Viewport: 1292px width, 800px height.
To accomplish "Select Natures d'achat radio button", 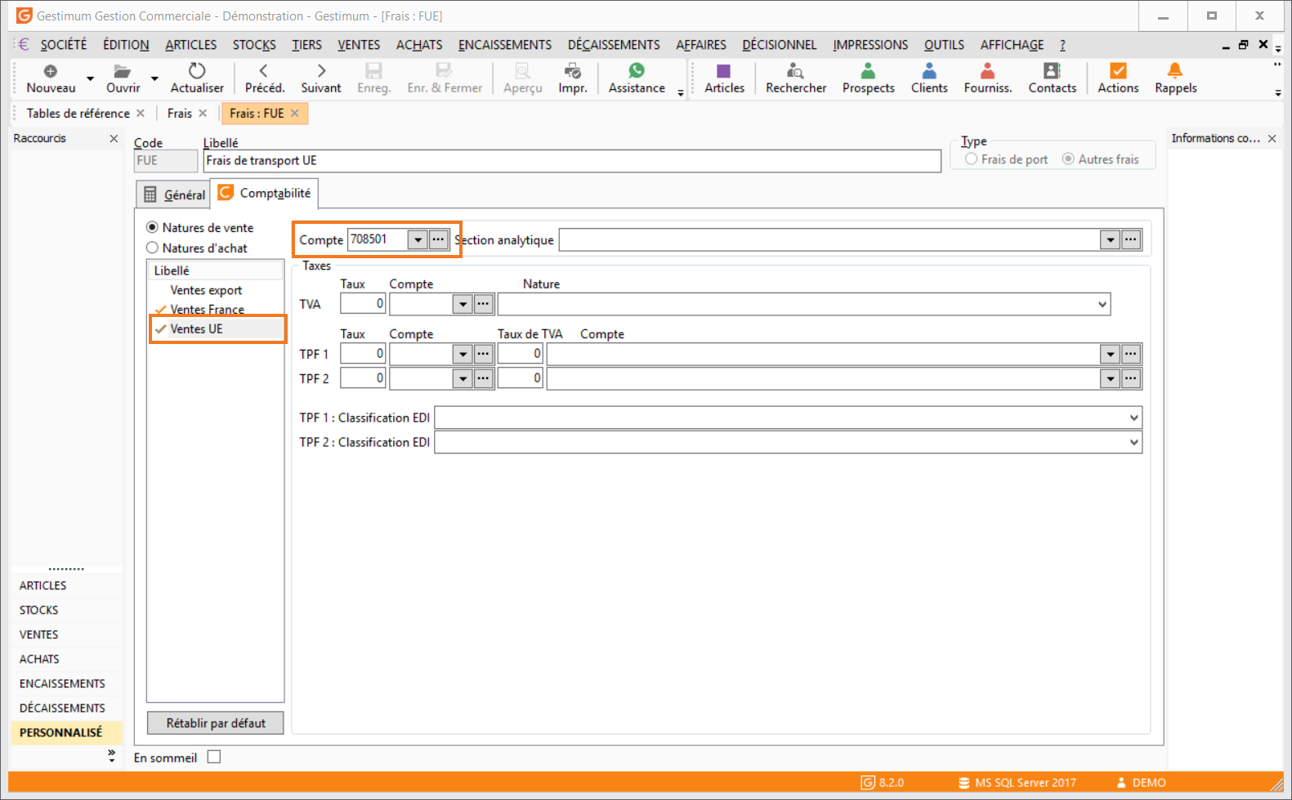I will point(152,248).
